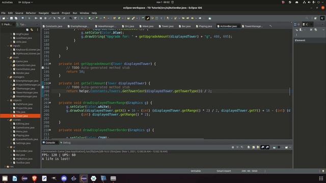Open Brave browser from the dock
This screenshot has width=326, height=183.
pos(35,178)
